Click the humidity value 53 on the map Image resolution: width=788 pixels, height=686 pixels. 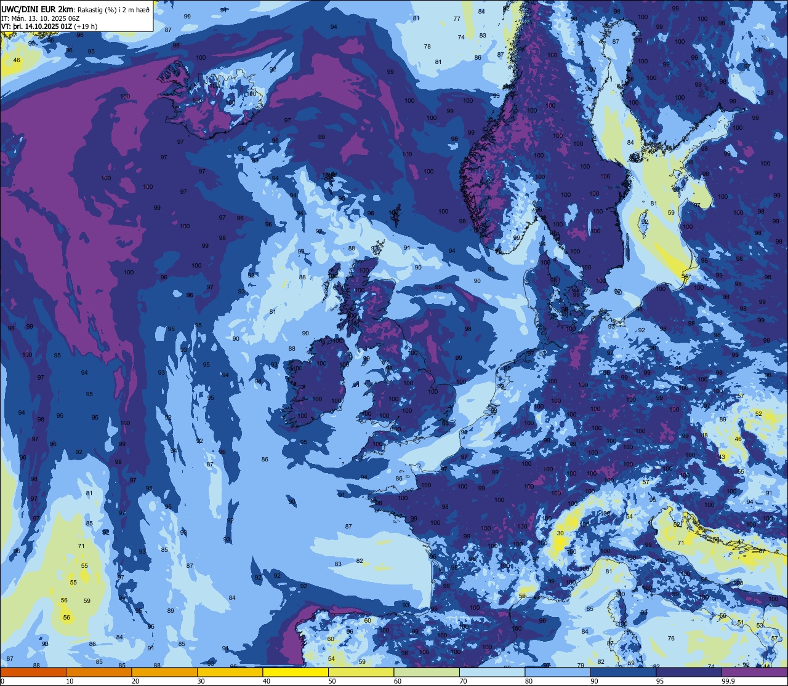point(760,626)
